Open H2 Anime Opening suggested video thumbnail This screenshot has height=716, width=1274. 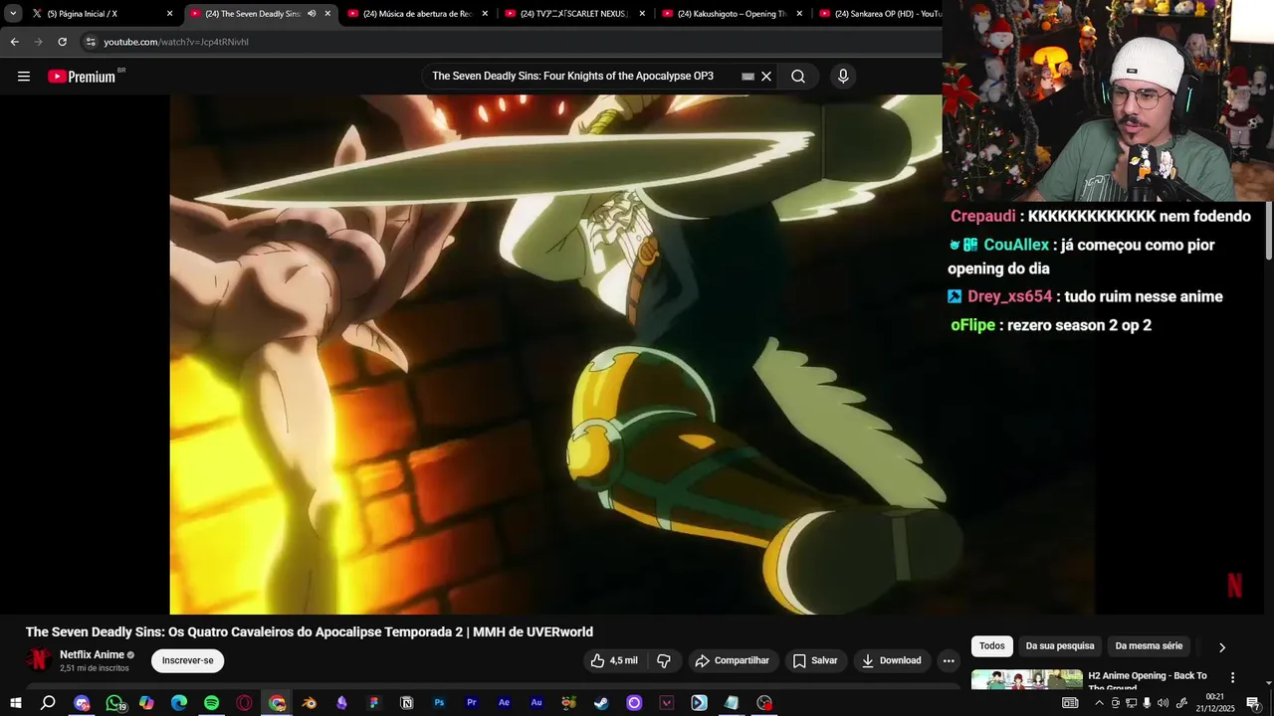click(x=1027, y=680)
